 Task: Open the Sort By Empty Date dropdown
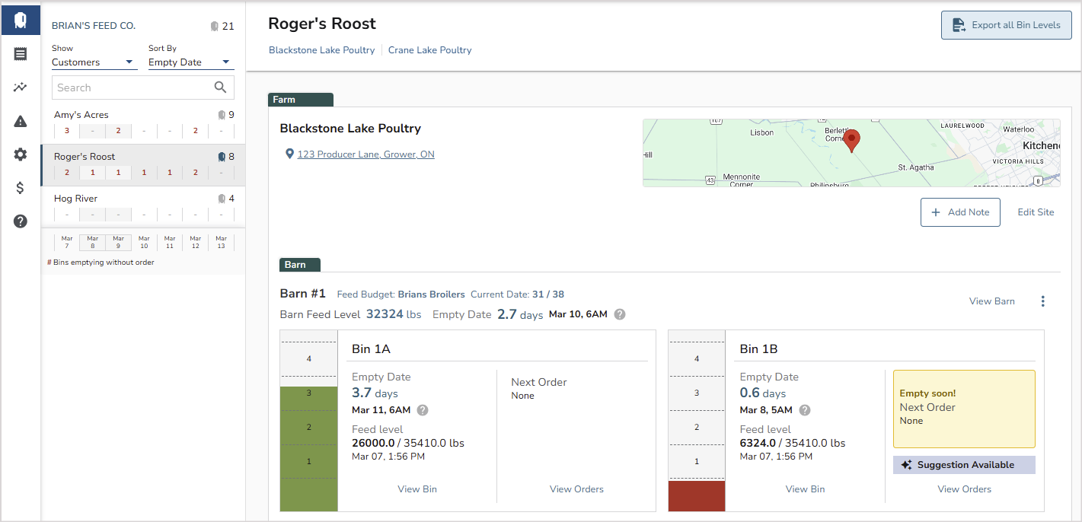[190, 62]
